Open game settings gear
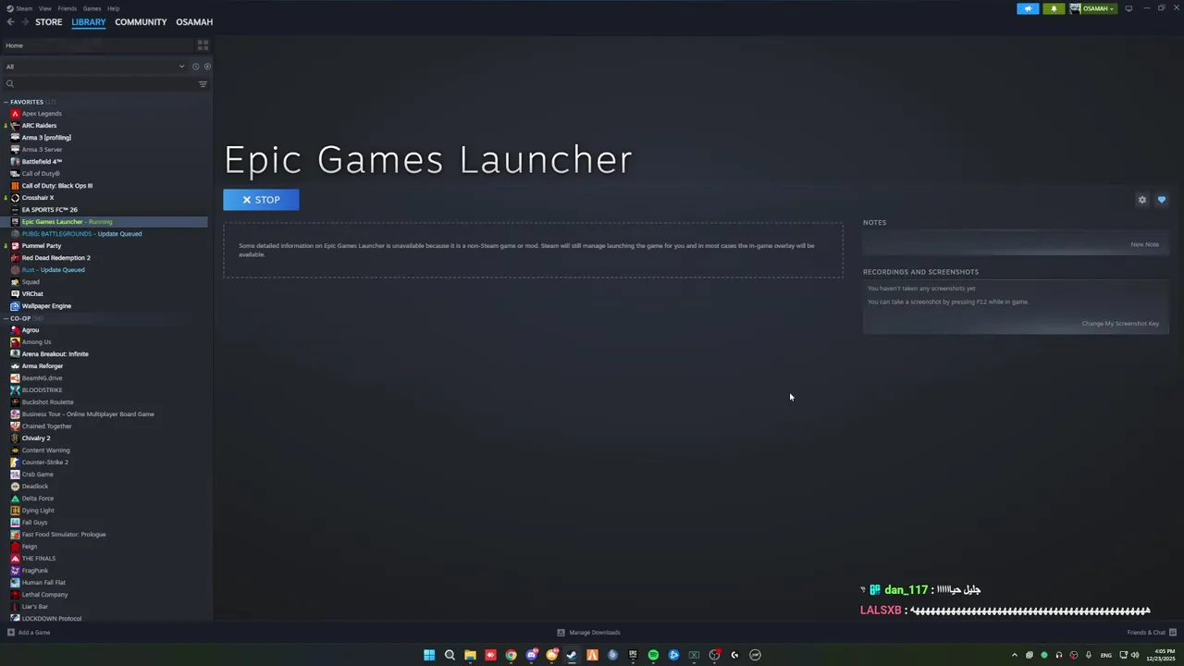Viewport: 1184px width, 666px height. [1142, 200]
